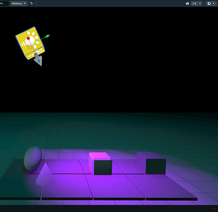Screen dimensions: 218x212
Task: Select the egg-shaped ellipsoid object
Action: [33, 158]
